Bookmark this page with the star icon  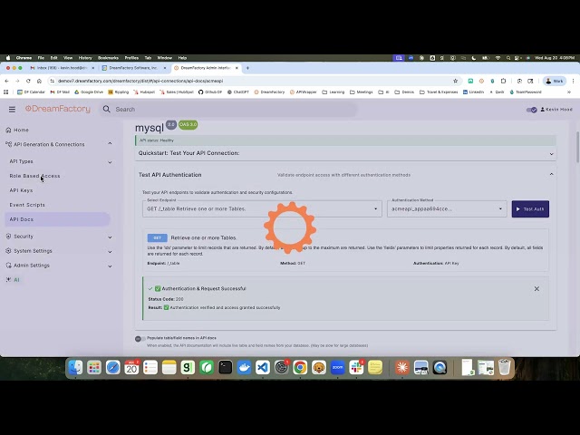point(455,81)
